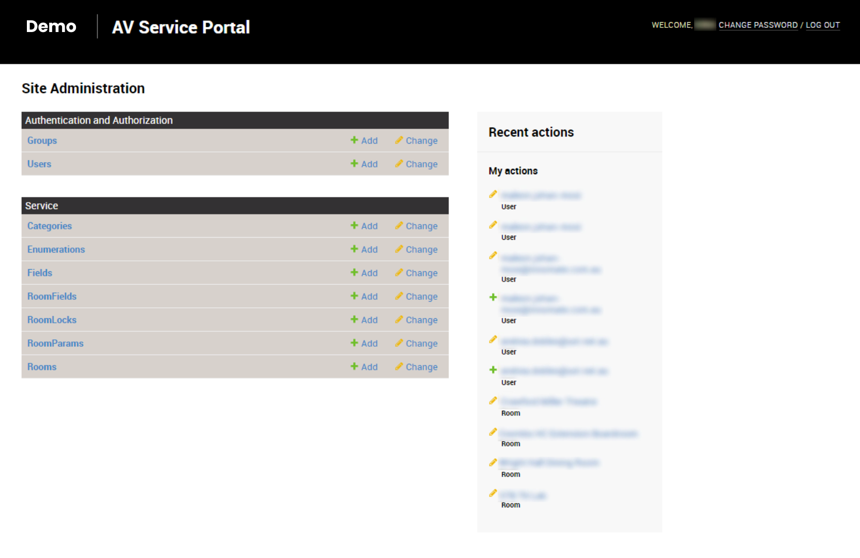The width and height of the screenshot is (860, 558).
Task: Open the Rooms admin page
Action: pos(41,366)
